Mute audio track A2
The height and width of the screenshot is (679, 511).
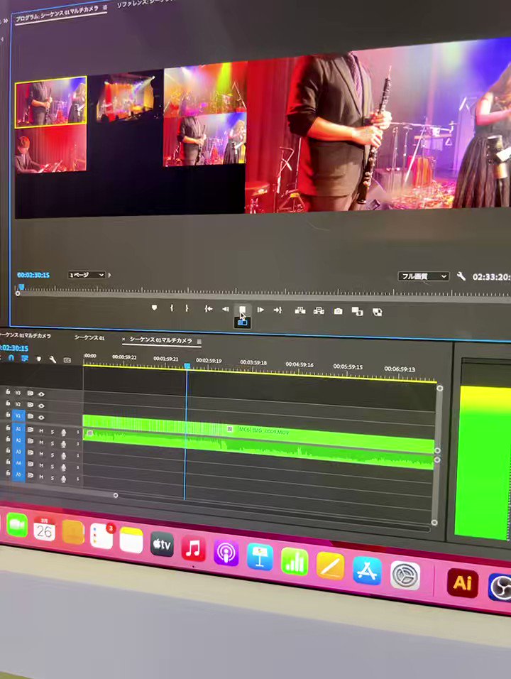click(x=42, y=443)
